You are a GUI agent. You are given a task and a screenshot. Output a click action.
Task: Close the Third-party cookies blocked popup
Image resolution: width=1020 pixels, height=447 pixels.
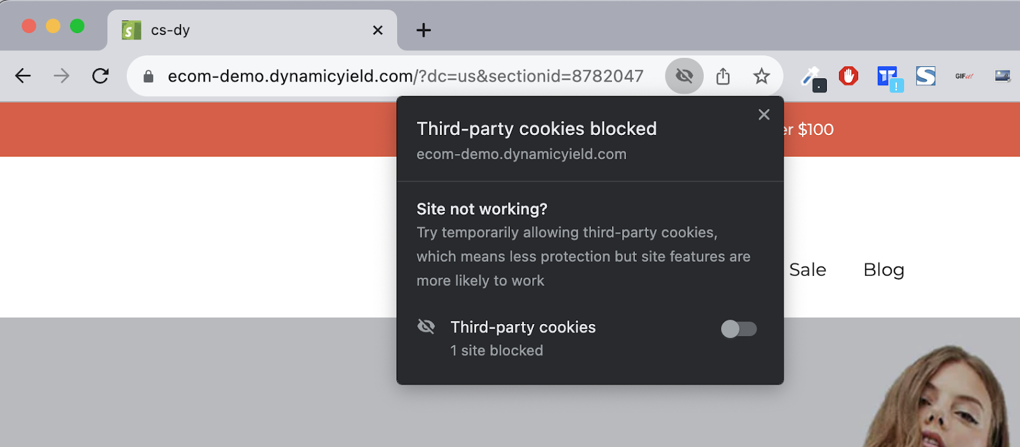click(764, 115)
